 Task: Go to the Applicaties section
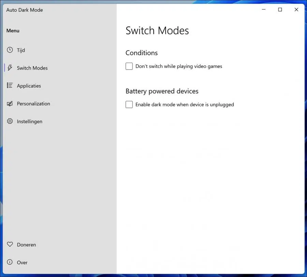point(60,86)
